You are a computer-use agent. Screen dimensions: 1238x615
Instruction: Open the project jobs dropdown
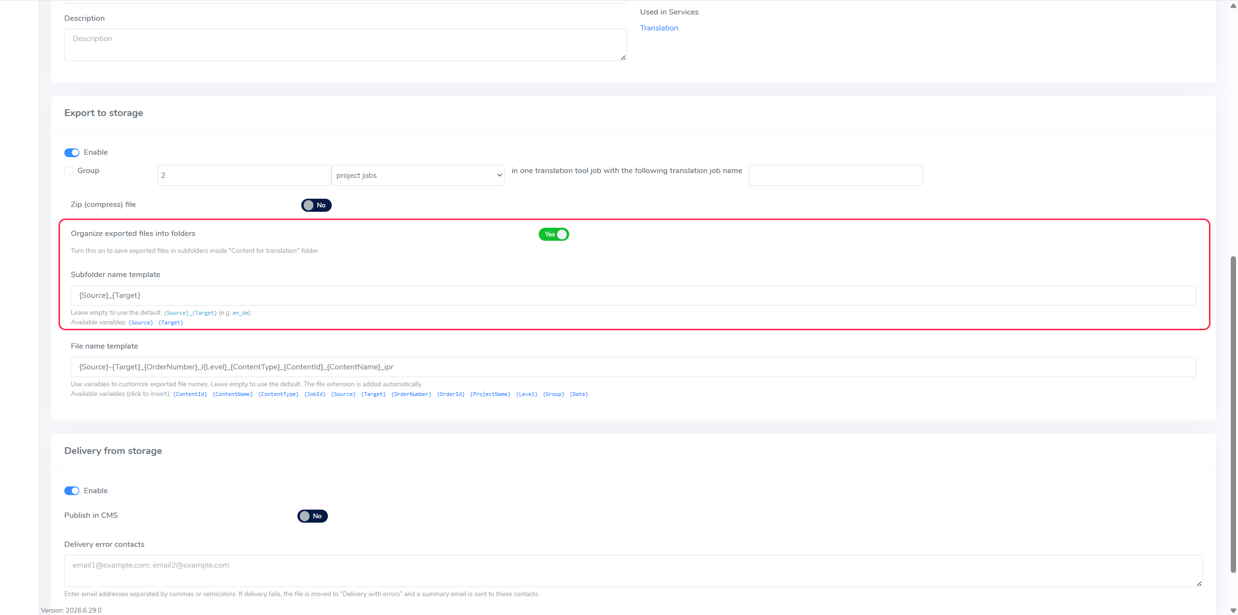click(418, 176)
